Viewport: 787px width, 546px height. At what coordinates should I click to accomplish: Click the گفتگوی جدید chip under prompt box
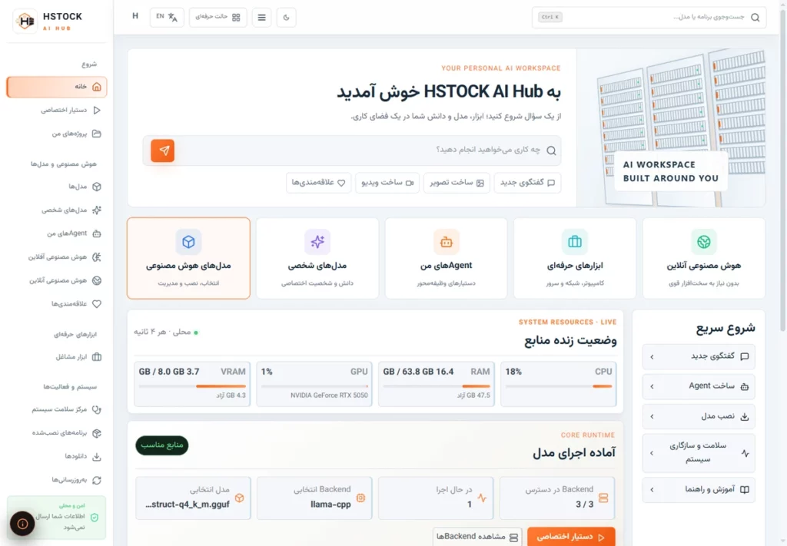(x=527, y=183)
